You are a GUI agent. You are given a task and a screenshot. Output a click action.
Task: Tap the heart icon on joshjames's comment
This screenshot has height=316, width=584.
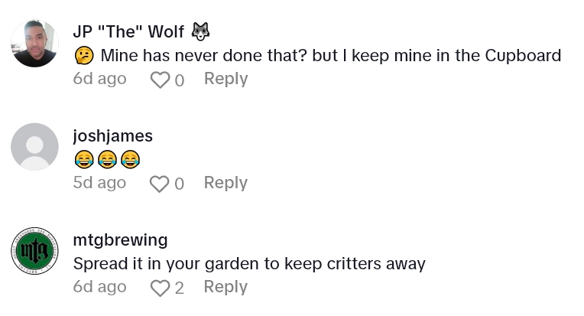(159, 184)
